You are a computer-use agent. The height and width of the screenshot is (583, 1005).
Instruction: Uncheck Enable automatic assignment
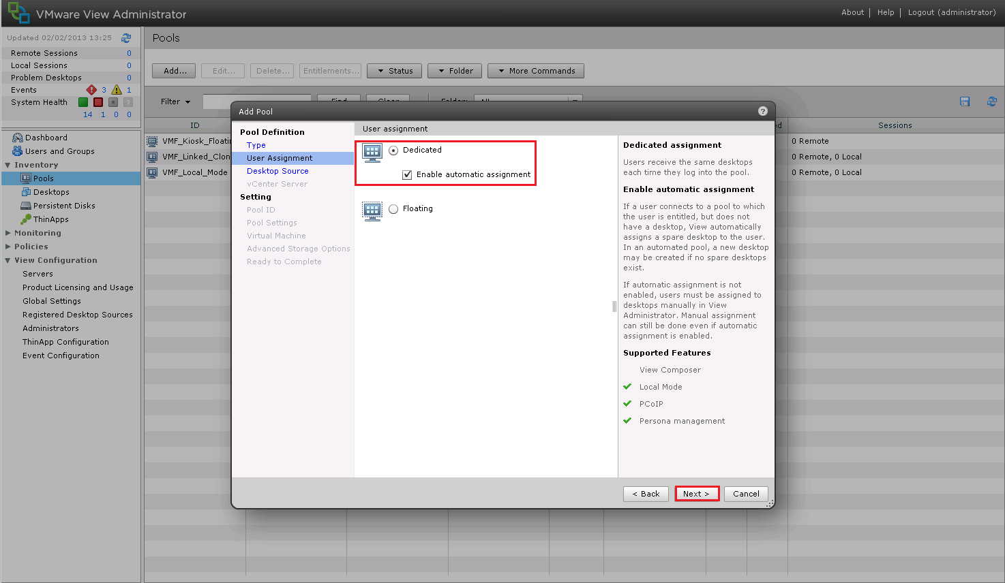pyautogui.click(x=407, y=175)
